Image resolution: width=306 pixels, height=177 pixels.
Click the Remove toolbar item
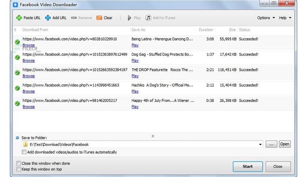[x=81, y=18]
